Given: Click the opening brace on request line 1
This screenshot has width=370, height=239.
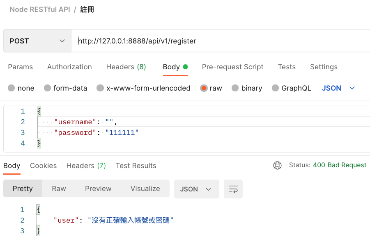Looking at the screenshot, I should pos(39,111).
